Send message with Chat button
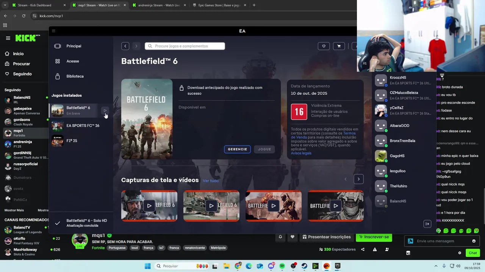The width and height of the screenshot is (485, 272). [473, 253]
